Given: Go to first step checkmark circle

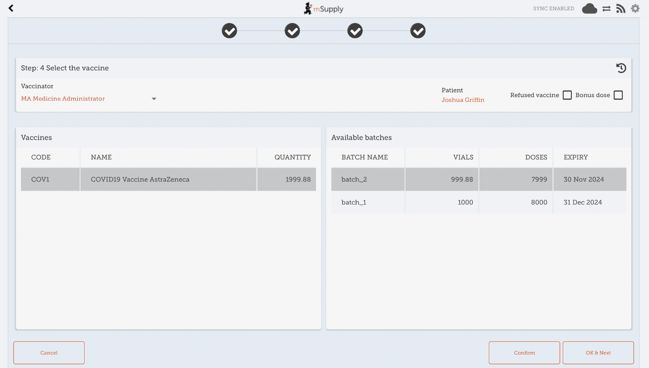Looking at the screenshot, I should pos(229,31).
